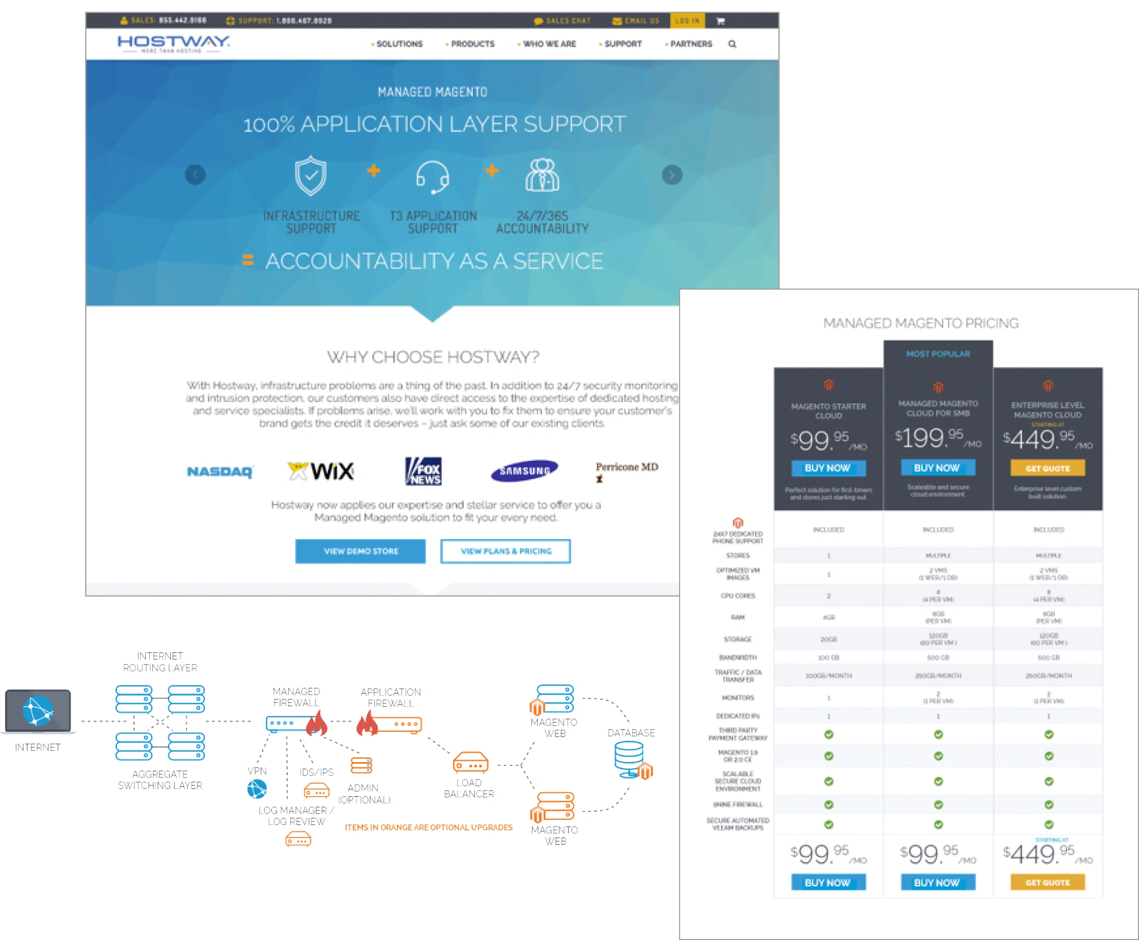Click the Magento logo on the Starter Cloud card
Screen dimensions: 1139x940
pyautogui.click(x=828, y=385)
